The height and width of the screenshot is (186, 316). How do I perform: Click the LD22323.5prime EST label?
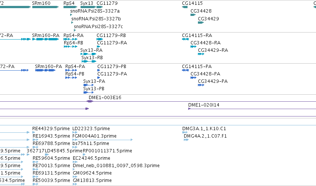[x=91, y=129]
